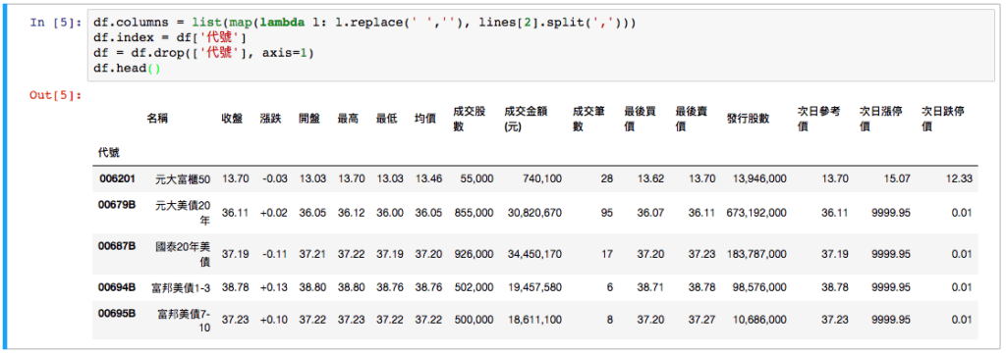The width and height of the screenshot is (1006, 353).
Task: Click the name cell 元大富櫃50
Action: pyautogui.click(x=182, y=180)
